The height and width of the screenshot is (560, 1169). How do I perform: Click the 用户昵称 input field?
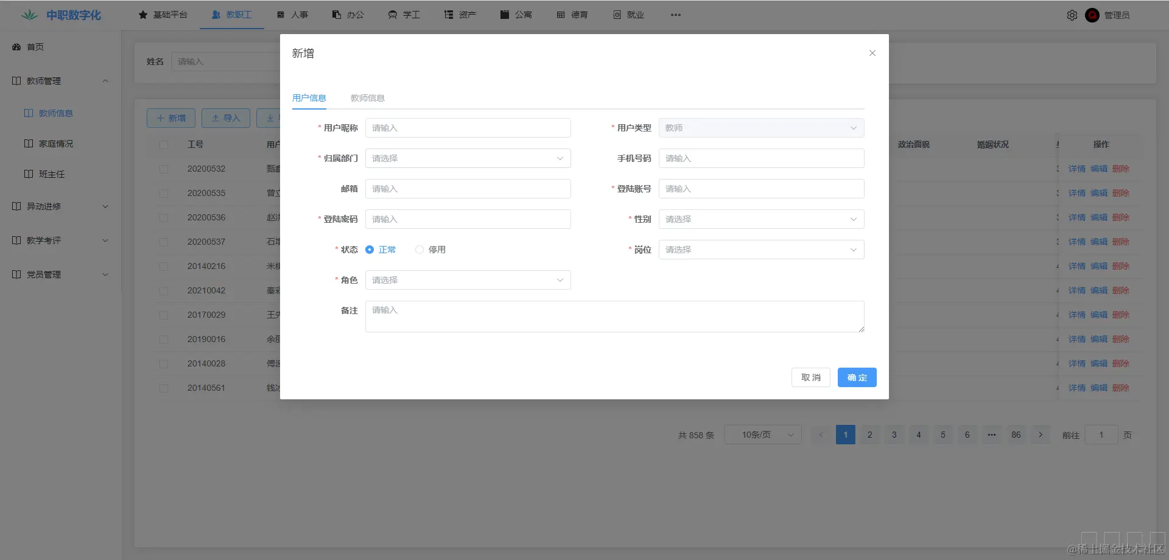tap(468, 128)
